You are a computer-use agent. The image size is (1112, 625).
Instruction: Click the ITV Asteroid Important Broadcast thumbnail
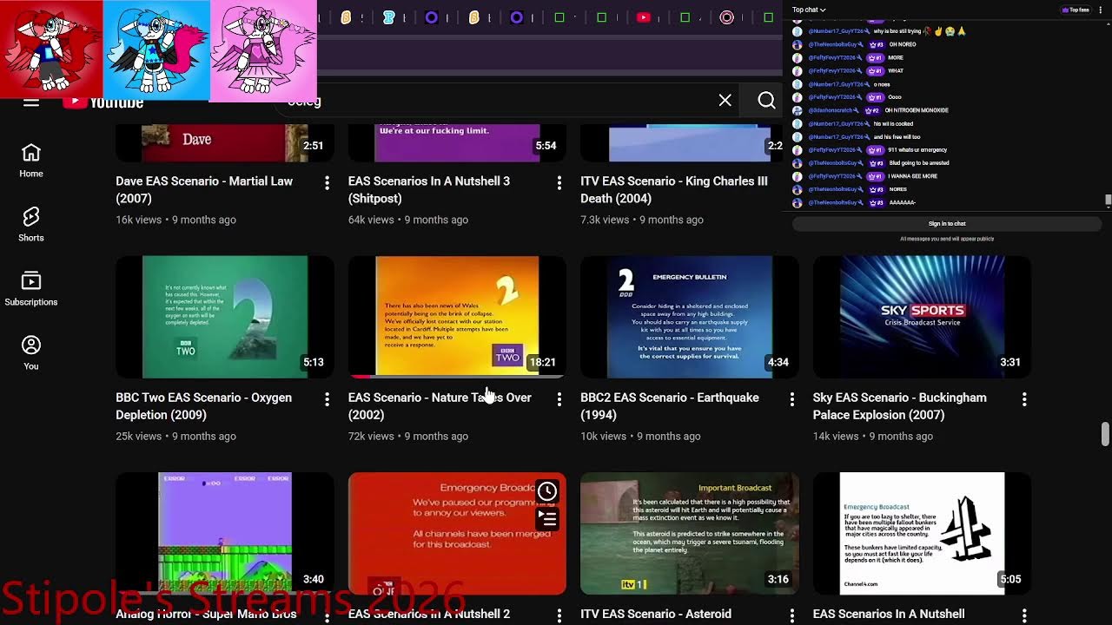pos(690,534)
